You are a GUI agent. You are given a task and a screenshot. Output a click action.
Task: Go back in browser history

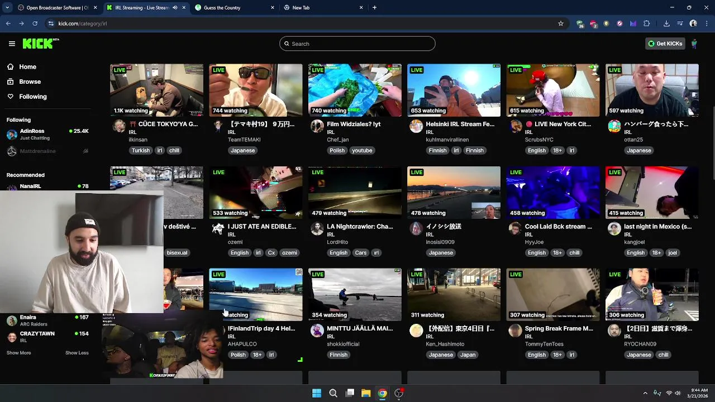point(8,23)
